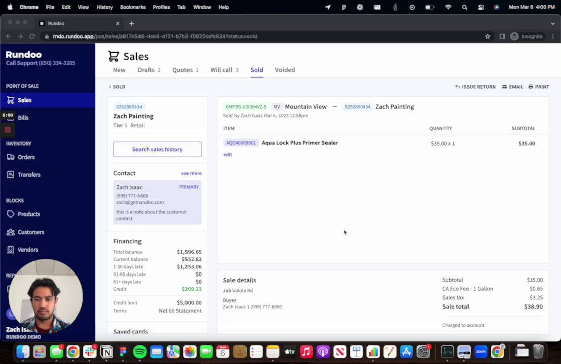Toggle the Chrome side panel icon
This screenshot has width=561, height=364.
coord(502,36)
